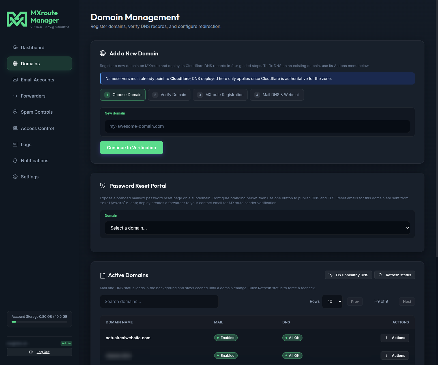The width and height of the screenshot is (438, 365).
Task: Click Enabled badge for actualrealwebsite.com
Action: tap(226, 338)
